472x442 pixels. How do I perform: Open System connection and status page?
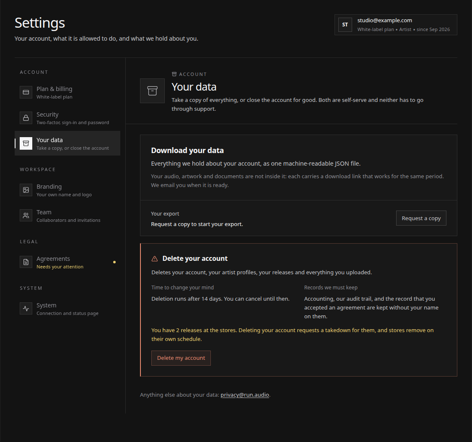point(67,309)
